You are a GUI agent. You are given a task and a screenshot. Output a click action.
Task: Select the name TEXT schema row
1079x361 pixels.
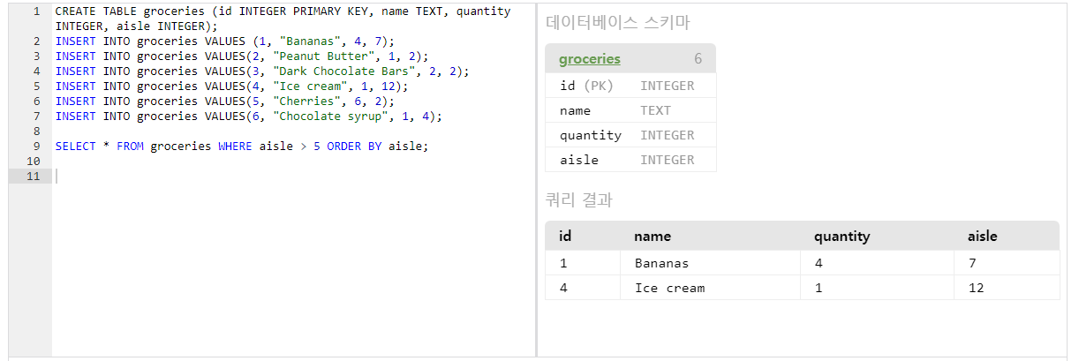(x=630, y=110)
